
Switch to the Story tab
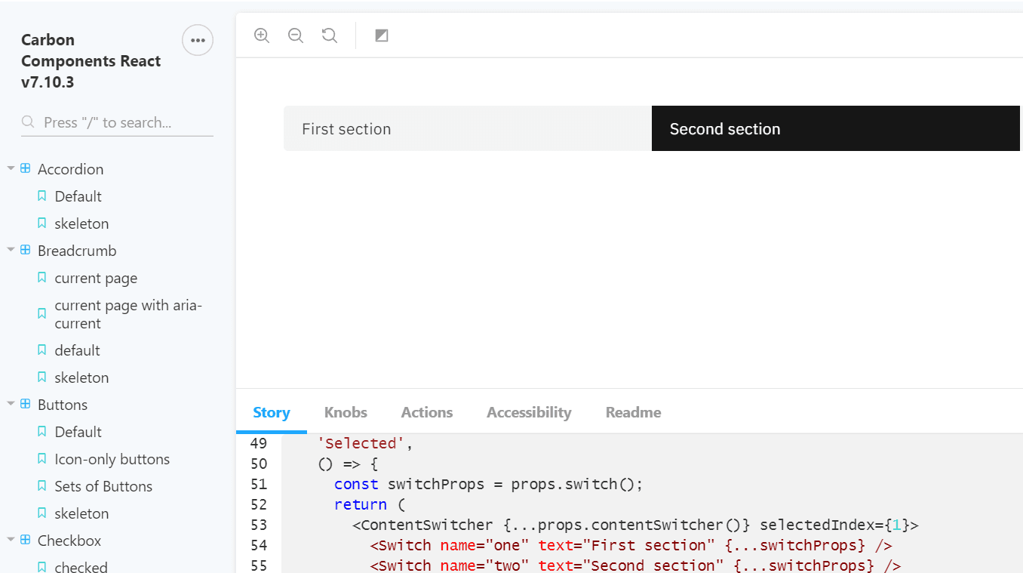click(x=272, y=412)
